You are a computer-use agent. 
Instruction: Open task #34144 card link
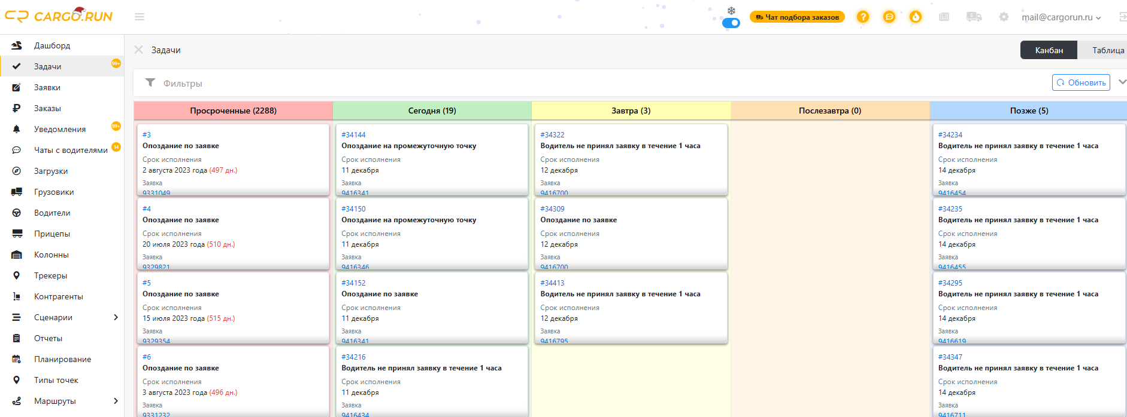(x=353, y=135)
